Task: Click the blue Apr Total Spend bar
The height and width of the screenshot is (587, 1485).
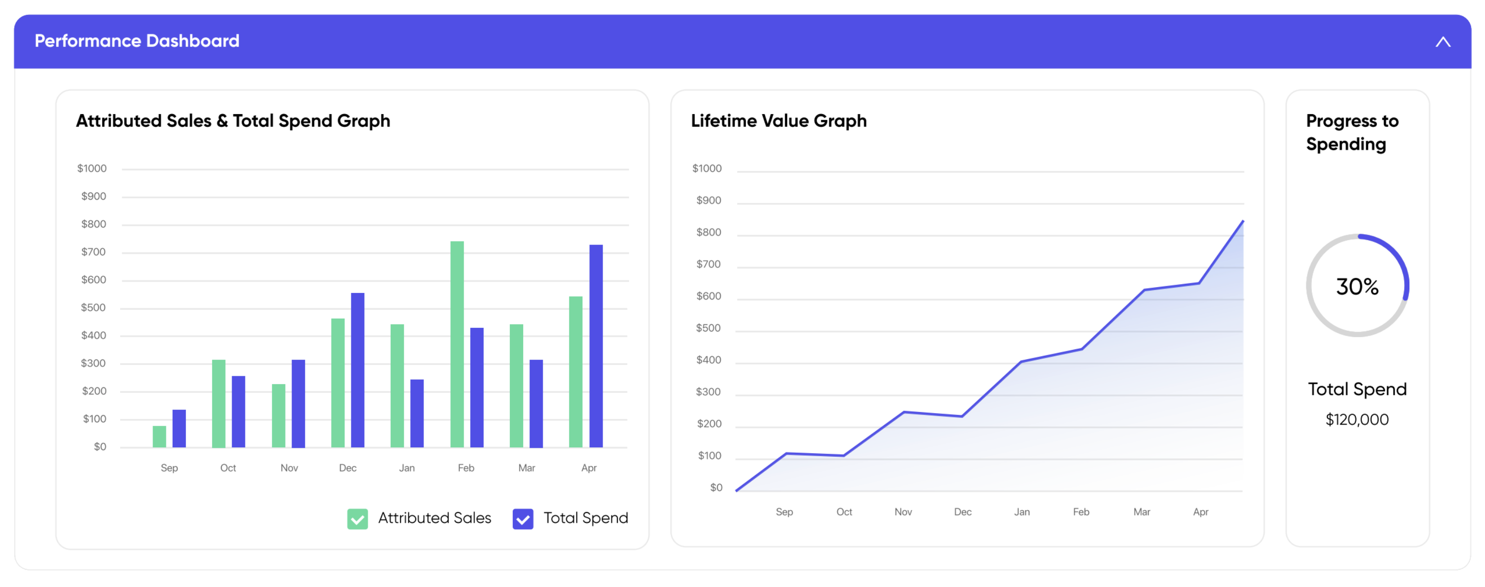Action: pos(596,346)
